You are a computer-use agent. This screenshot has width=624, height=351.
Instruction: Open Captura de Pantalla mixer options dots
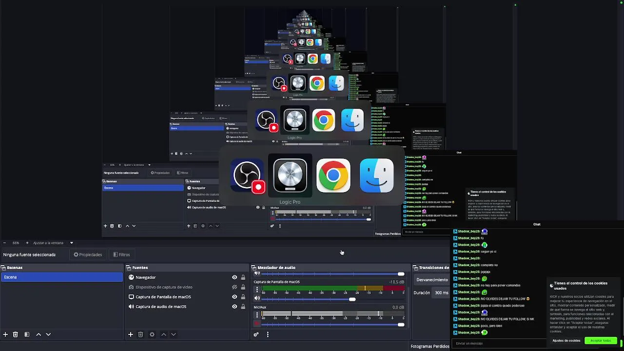pos(257,290)
